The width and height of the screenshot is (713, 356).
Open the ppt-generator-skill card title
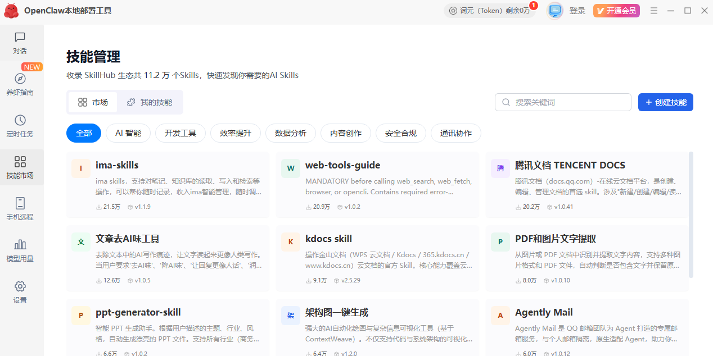click(x=138, y=312)
